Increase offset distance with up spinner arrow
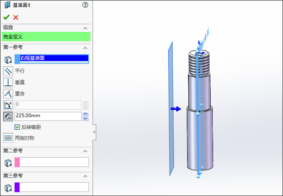This screenshot has height=196, width=283. tap(85, 114)
